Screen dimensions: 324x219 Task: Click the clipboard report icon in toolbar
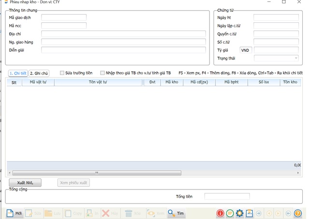[249, 213]
